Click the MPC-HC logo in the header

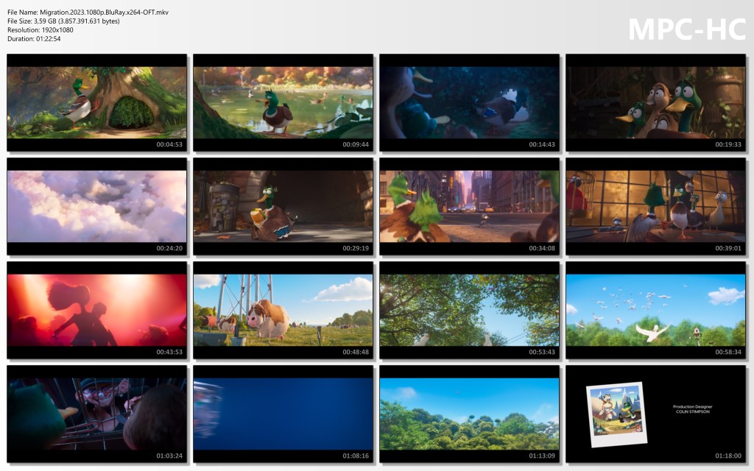(x=686, y=29)
